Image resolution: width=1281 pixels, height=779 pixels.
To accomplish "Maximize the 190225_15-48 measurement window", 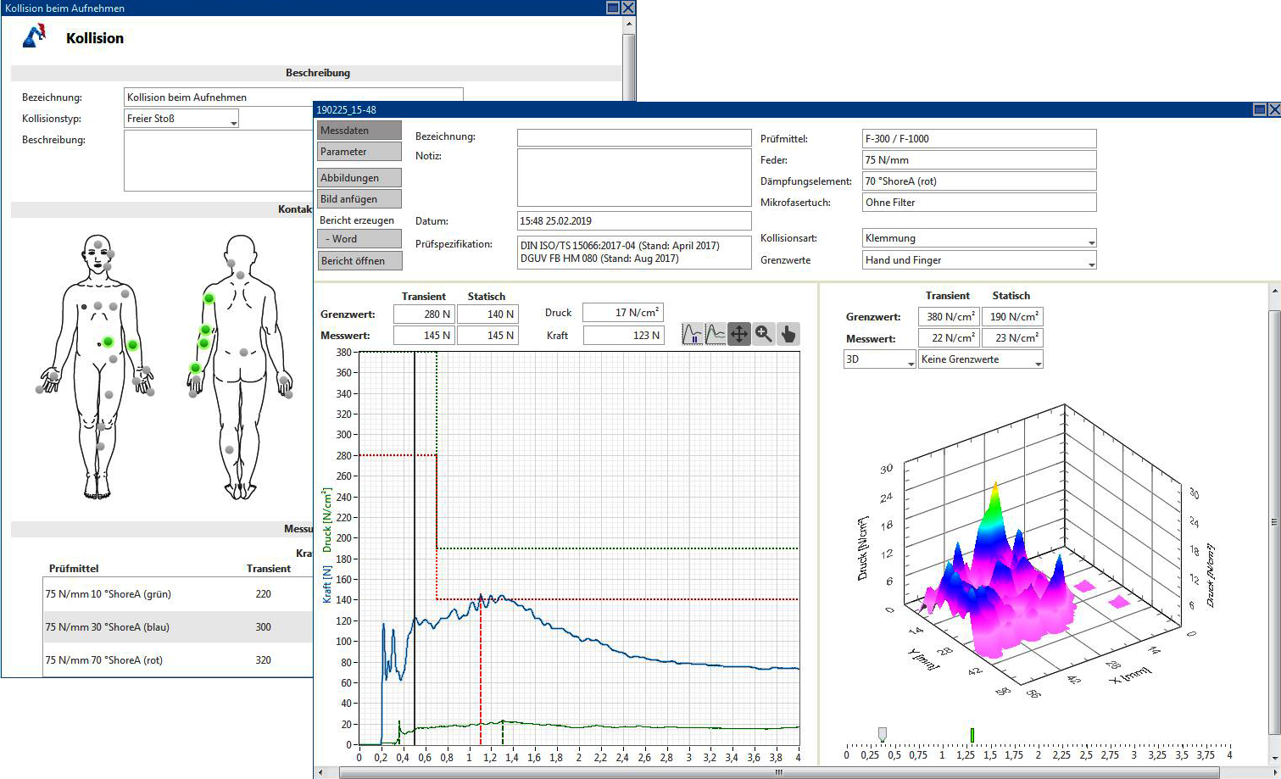I will pyautogui.click(x=1260, y=109).
